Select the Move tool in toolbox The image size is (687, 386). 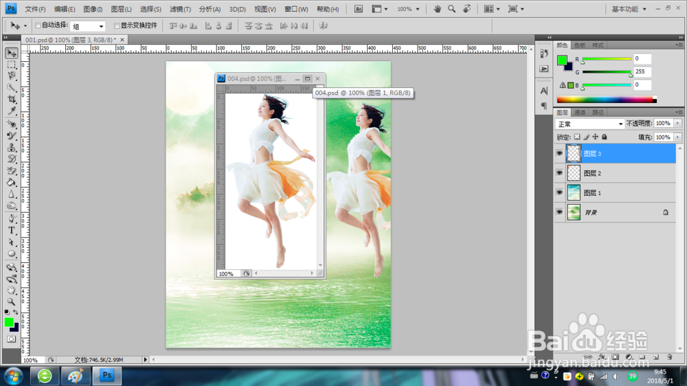12,53
